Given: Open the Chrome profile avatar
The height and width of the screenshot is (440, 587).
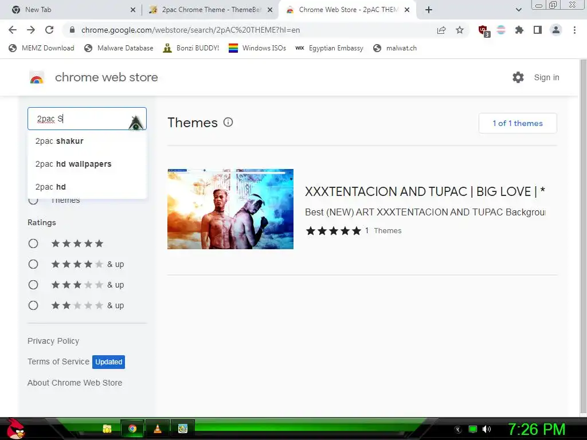Looking at the screenshot, I should coord(556,30).
